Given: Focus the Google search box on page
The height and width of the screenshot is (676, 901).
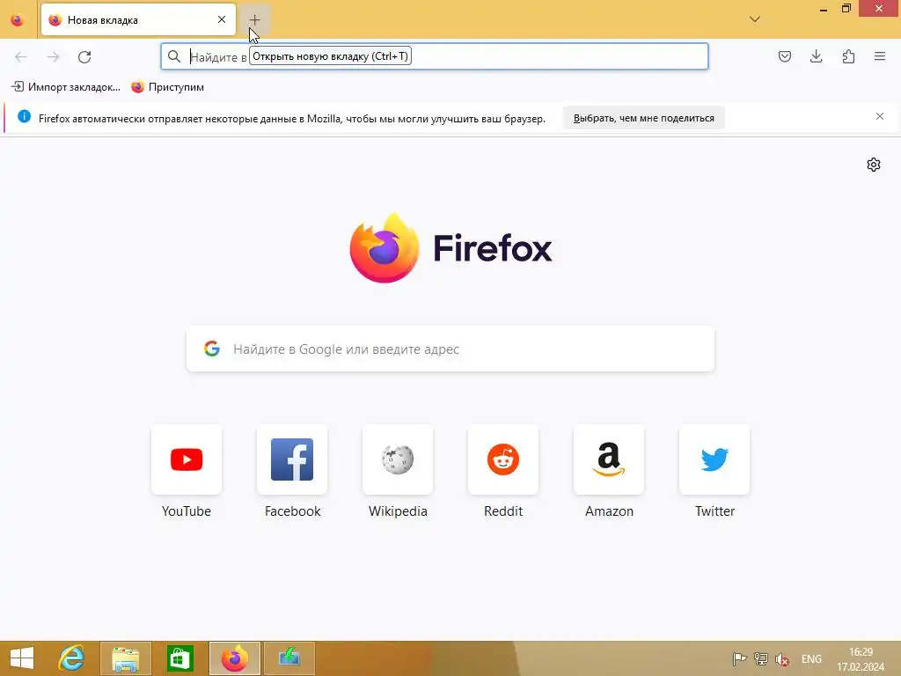Looking at the screenshot, I should click(x=450, y=349).
